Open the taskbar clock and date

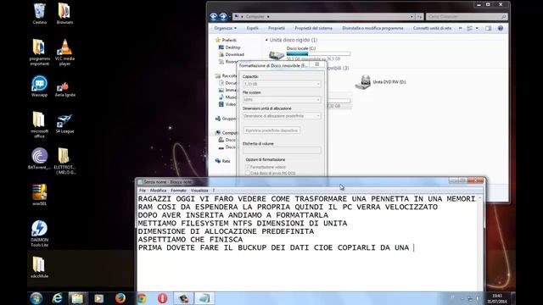click(497, 298)
